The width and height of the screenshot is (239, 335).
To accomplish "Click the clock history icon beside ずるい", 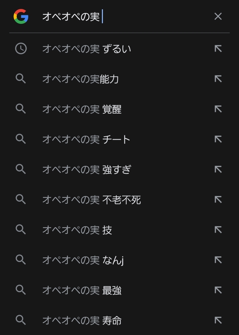I will (21, 49).
